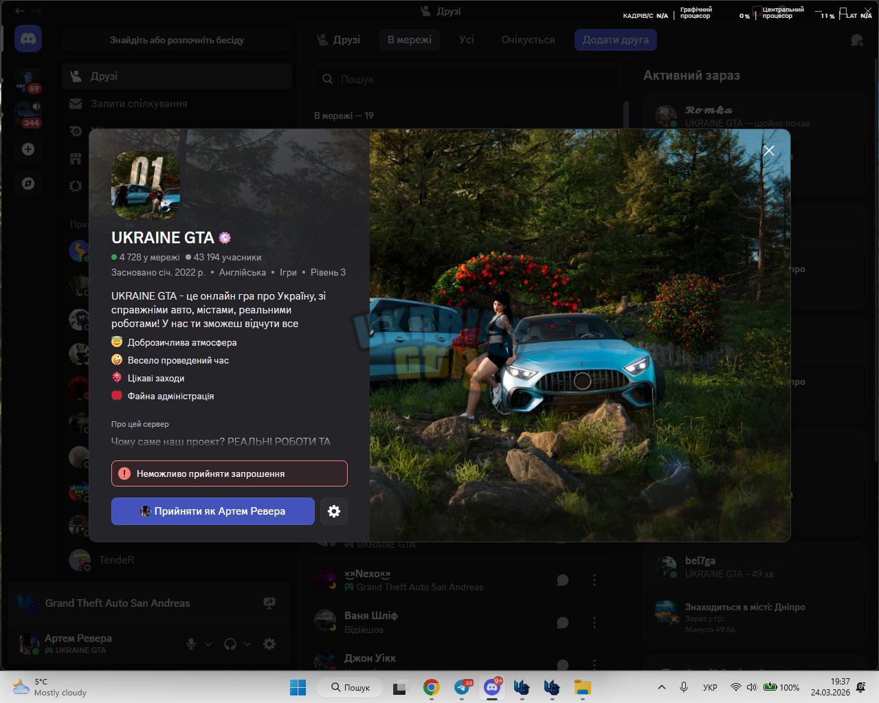Go forward with the right arrow

coord(36,11)
